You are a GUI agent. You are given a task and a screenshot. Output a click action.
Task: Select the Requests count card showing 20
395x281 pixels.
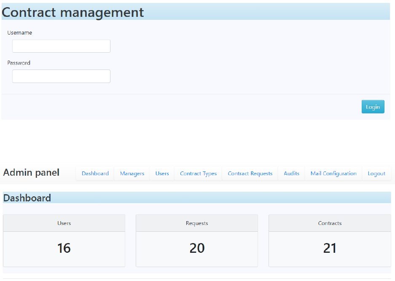pos(197,241)
